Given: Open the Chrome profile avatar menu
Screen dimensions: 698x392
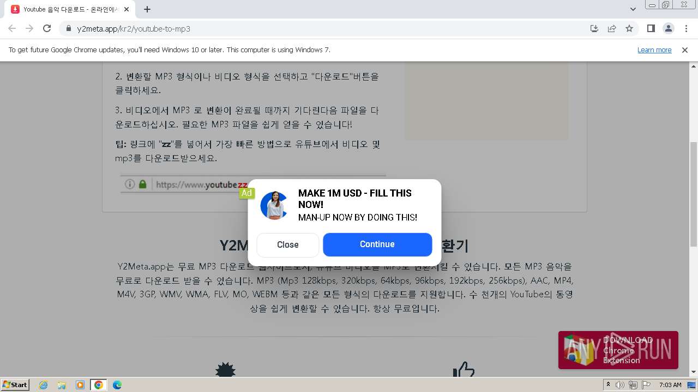Looking at the screenshot, I should (x=668, y=28).
